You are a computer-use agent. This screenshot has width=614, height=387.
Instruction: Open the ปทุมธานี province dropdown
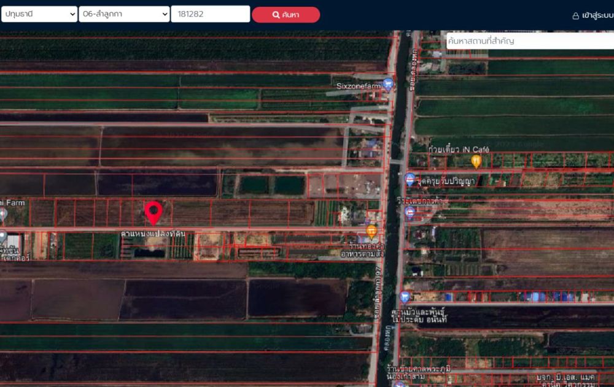pos(39,14)
